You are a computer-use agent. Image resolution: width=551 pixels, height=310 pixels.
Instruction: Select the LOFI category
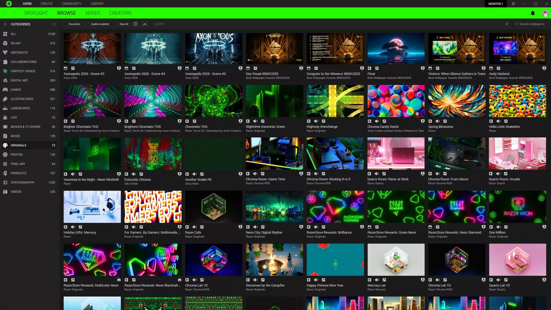[x=29, y=117]
